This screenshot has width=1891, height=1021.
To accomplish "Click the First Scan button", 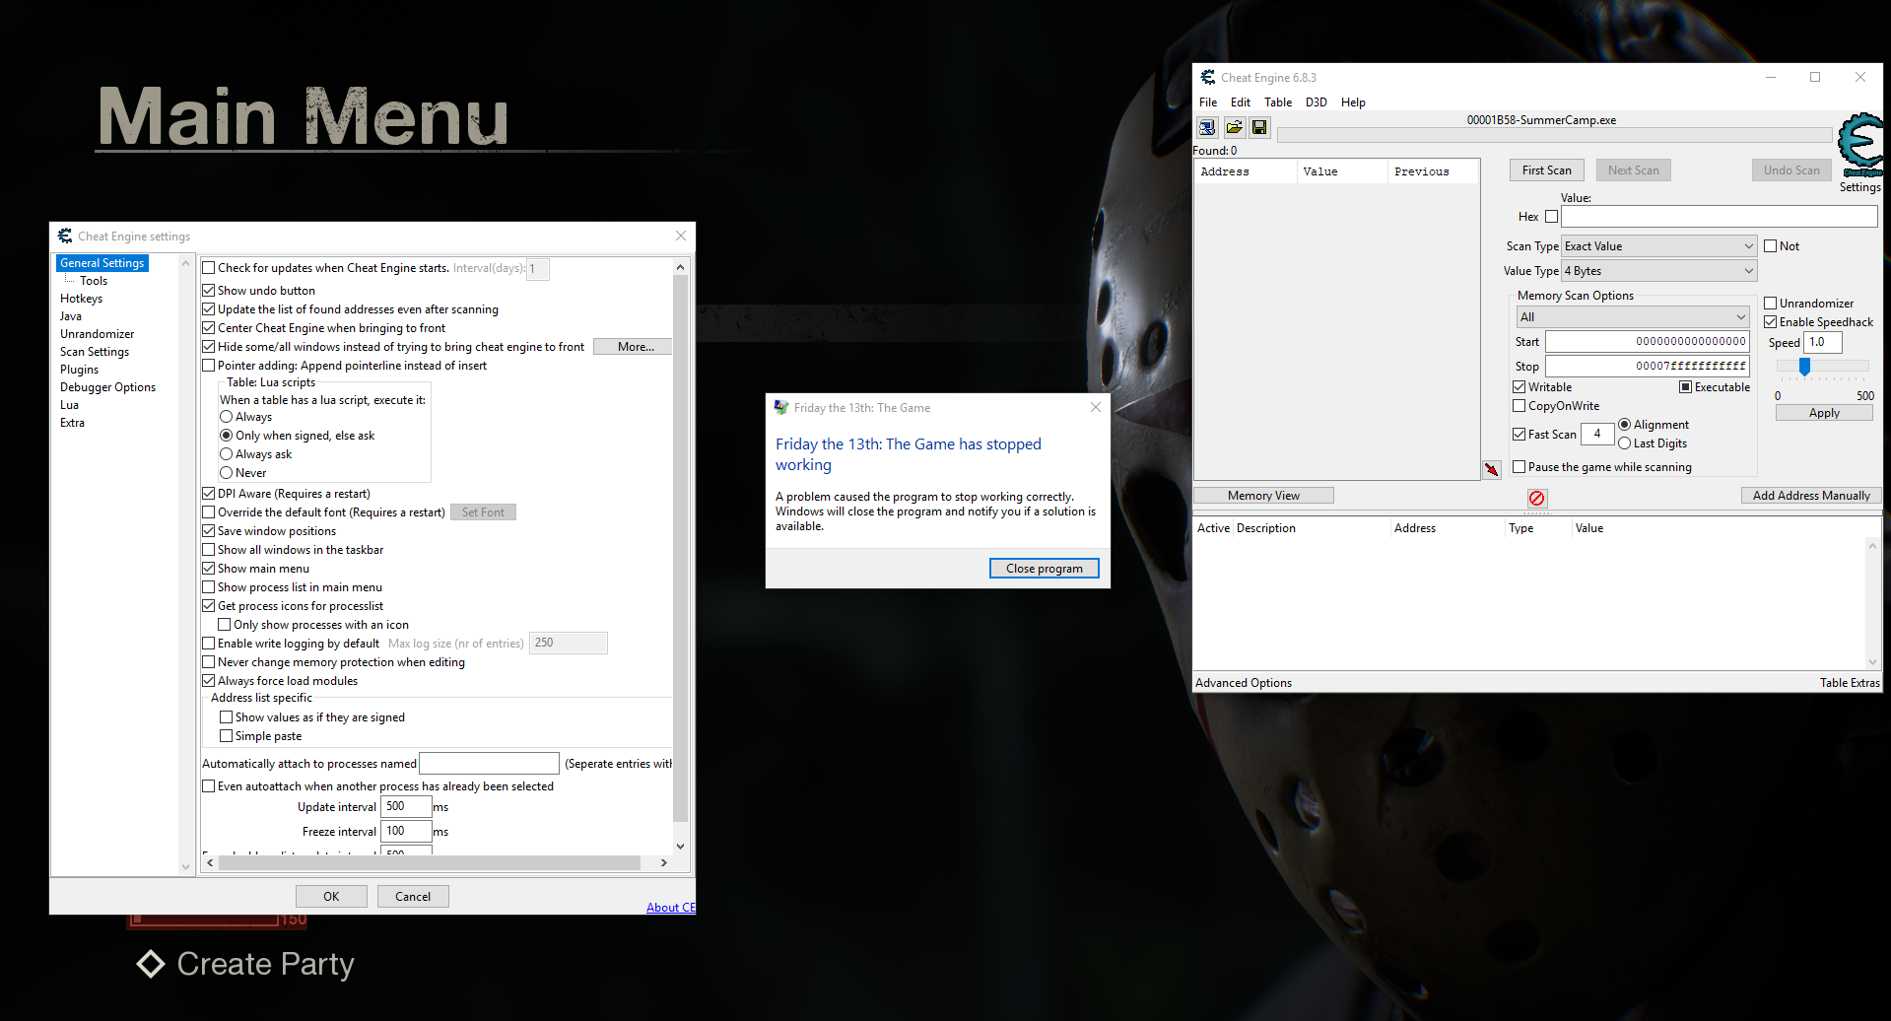I will [x=1546, y=170].
